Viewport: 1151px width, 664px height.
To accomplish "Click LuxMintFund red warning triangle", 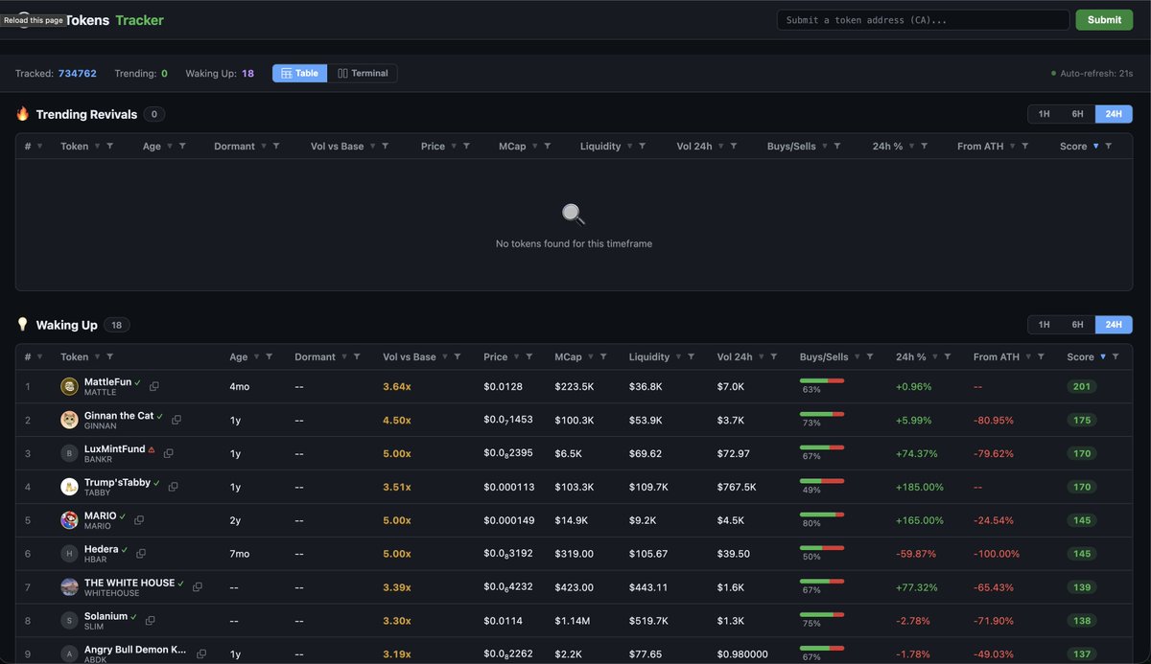I will click(152, 448).
